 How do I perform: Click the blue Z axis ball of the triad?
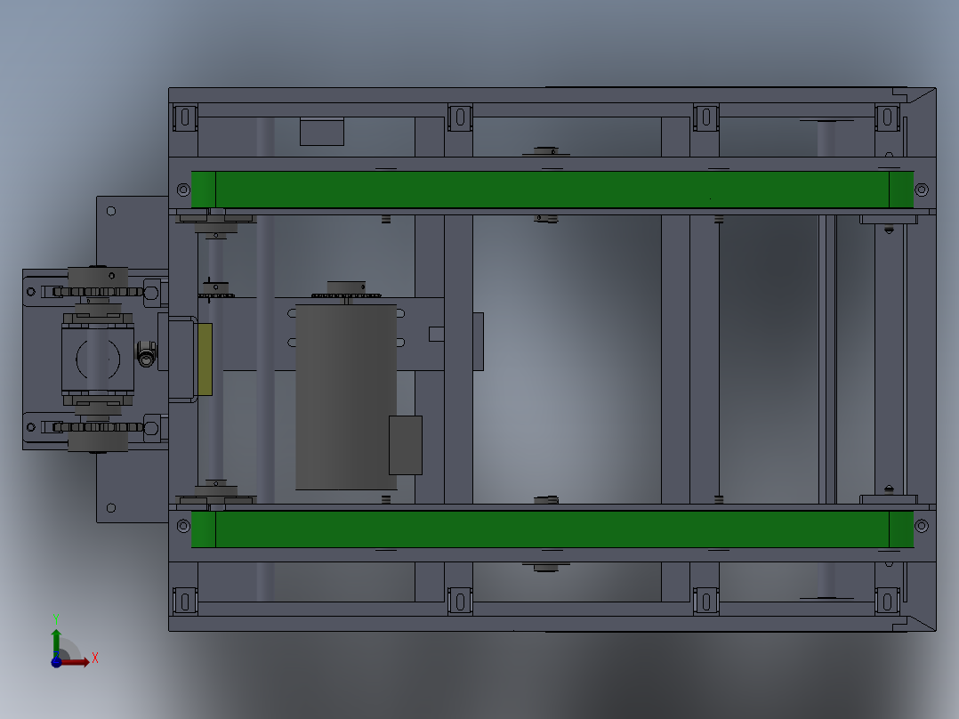pyautogui.click(x=56, y=663)
